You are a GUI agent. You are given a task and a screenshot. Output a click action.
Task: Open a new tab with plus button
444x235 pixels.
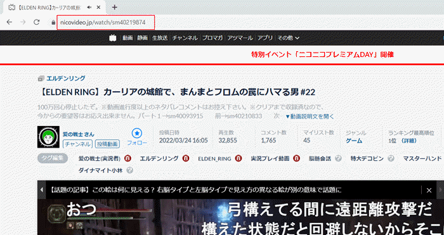tap(114, 8)
